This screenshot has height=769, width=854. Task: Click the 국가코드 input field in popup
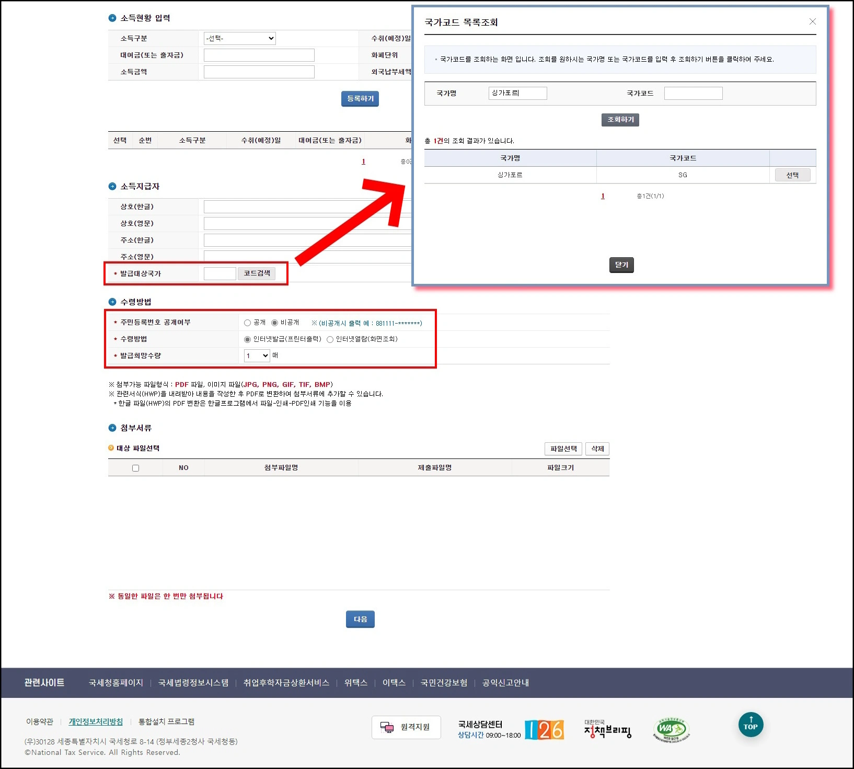[694, 93]
